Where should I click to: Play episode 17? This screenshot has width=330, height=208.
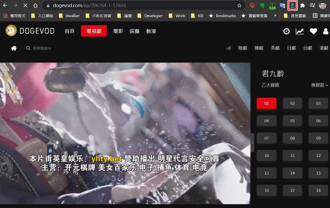[292, 190]
